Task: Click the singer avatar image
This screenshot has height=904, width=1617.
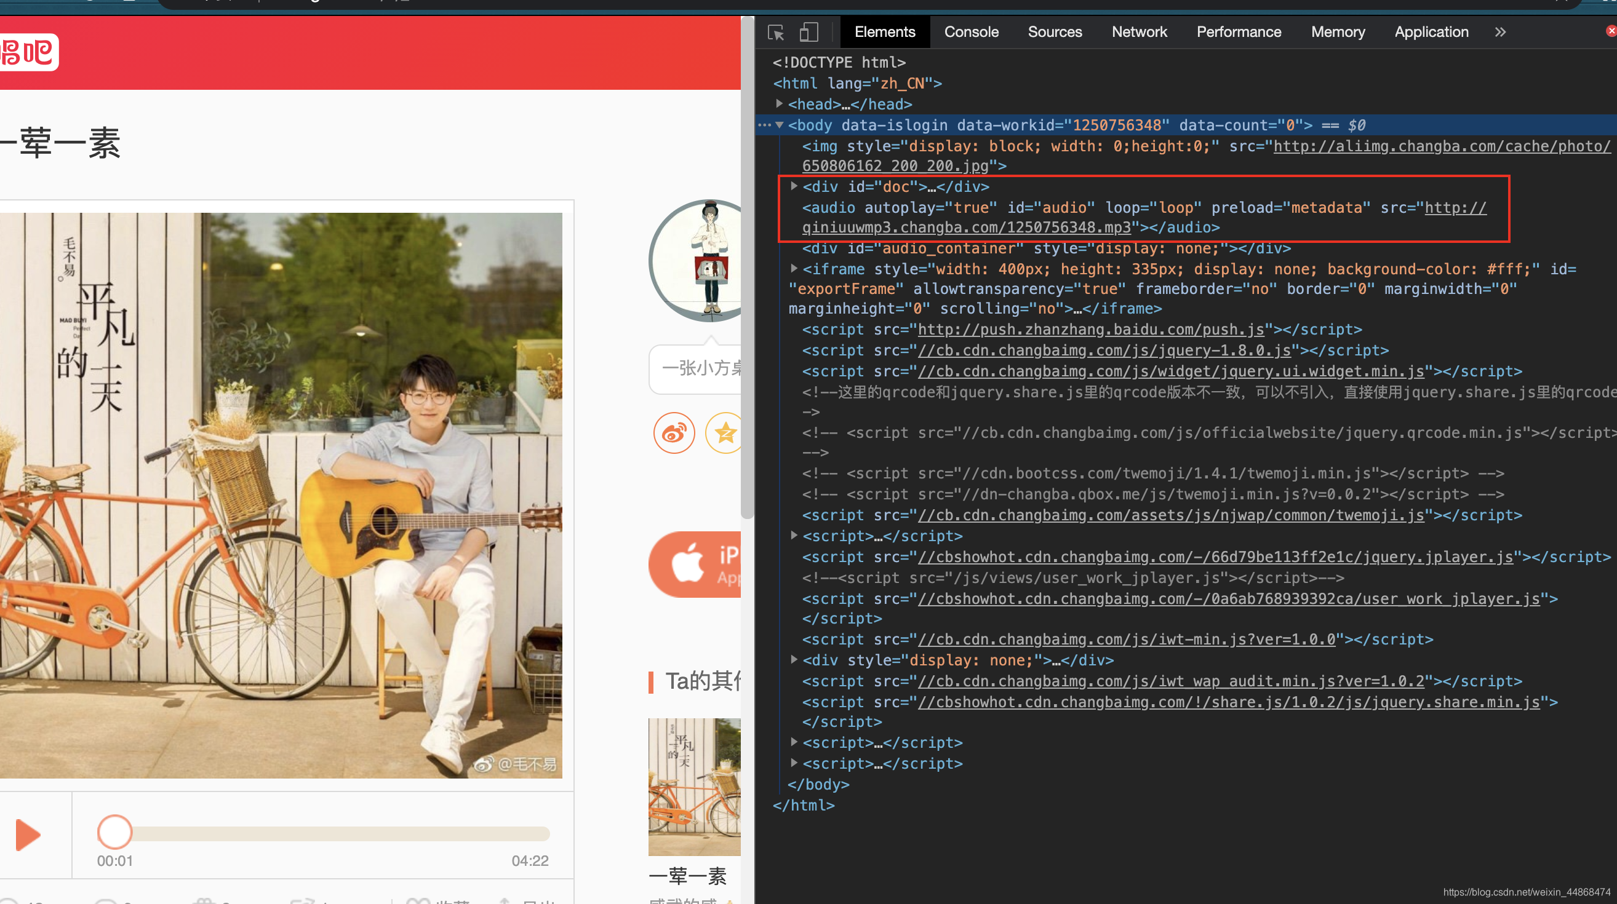Action: (697, 261)
